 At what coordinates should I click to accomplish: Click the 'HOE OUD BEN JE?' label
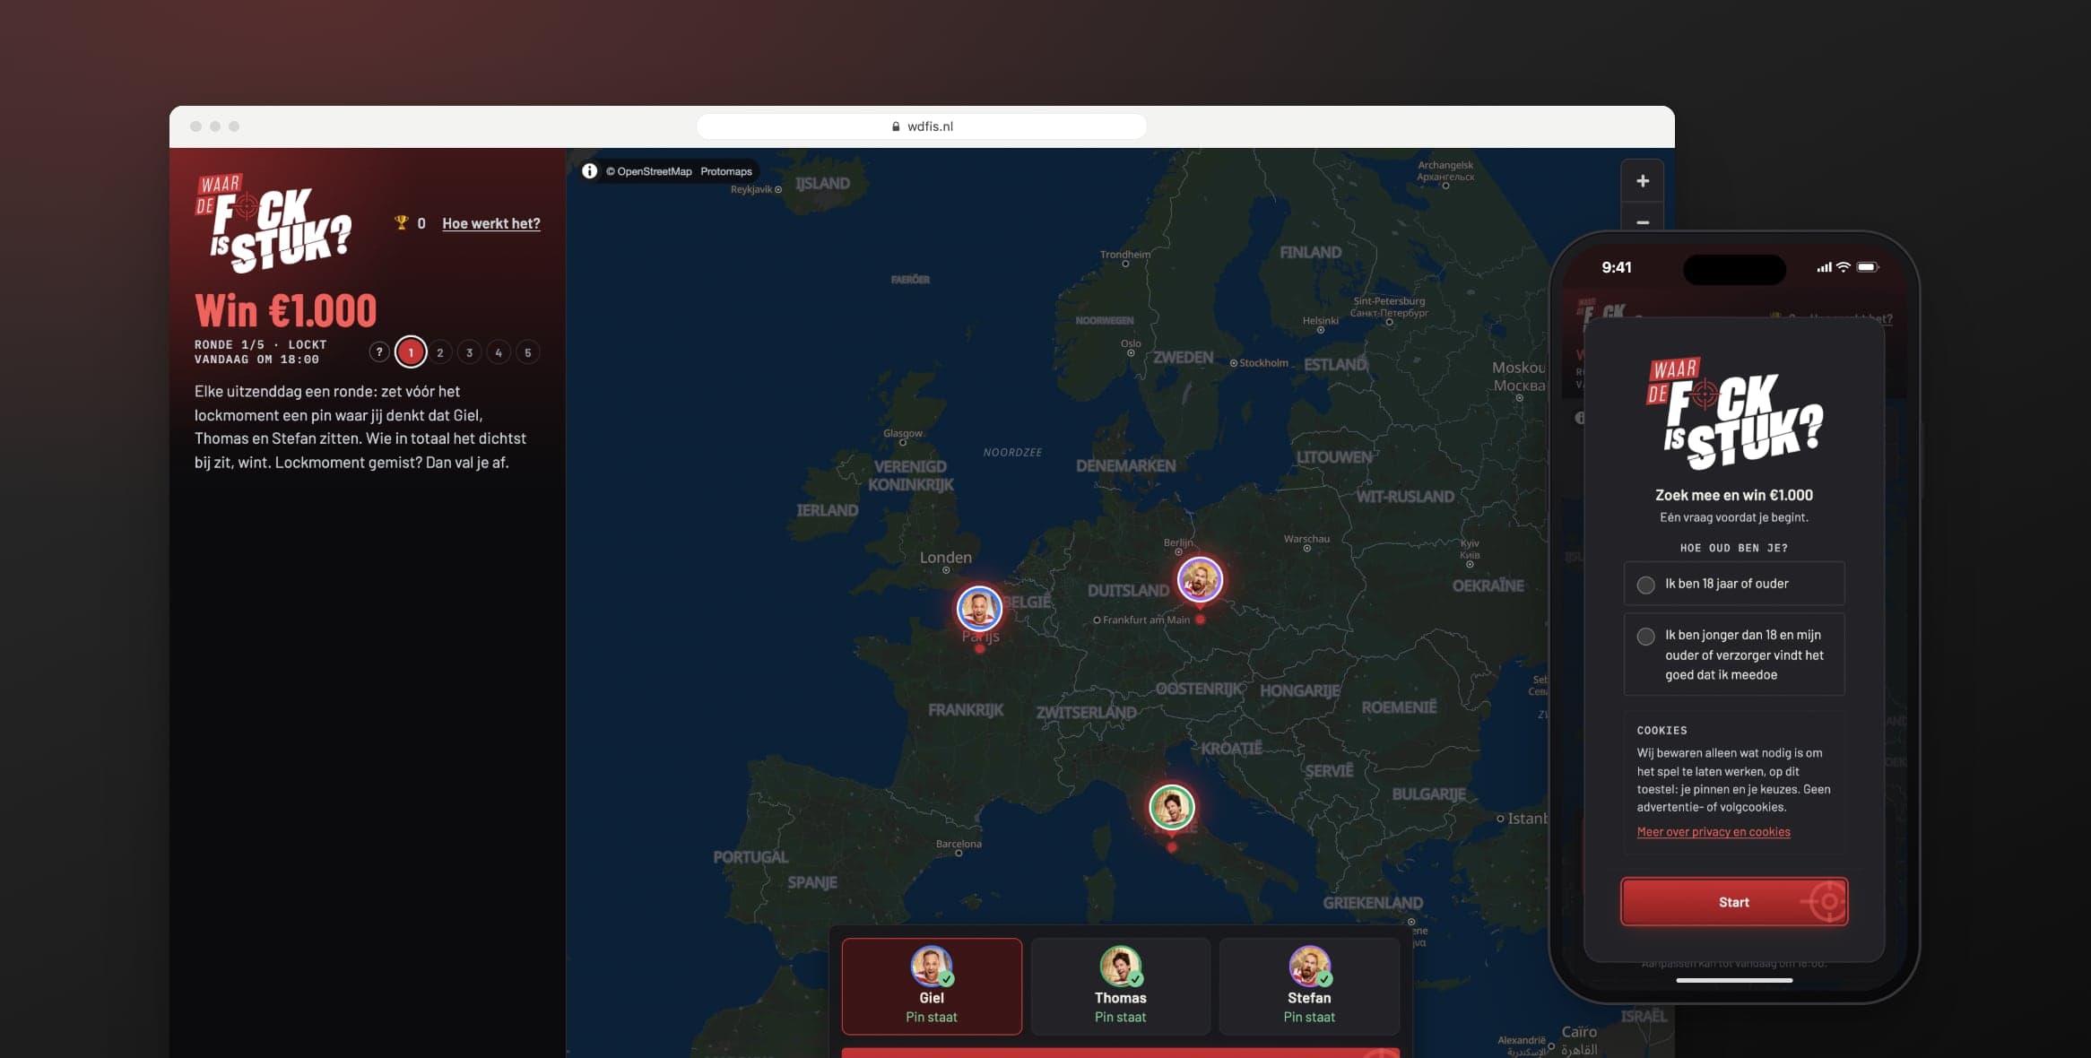(1734, 548)
